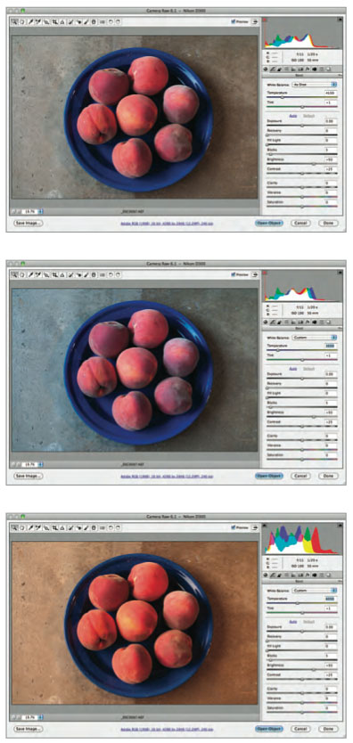Toggle full screen mode in the As Shot window
The height and width of the screenshot is (743, 353).
(255, 21)
